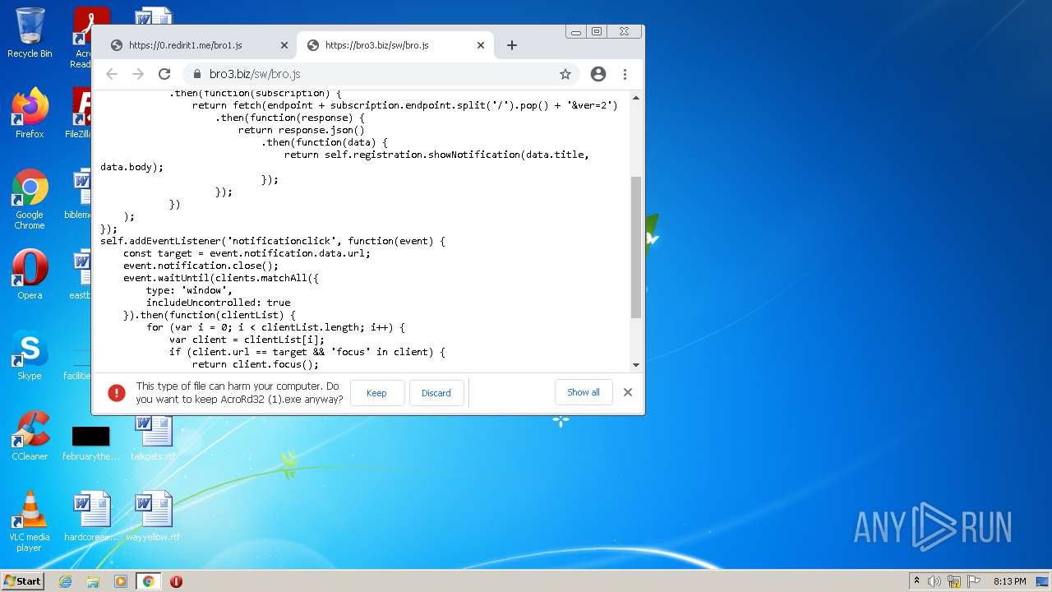Open the Chrome profile avatar
Image resolution: width=1052 pixels, height=592 pixels.
(x=598, y=74)
